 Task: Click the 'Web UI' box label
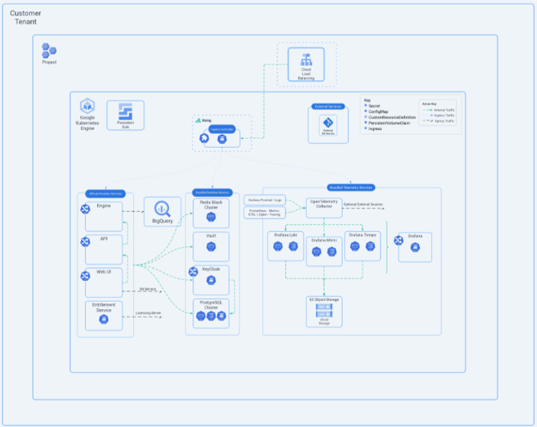point(103,271)
